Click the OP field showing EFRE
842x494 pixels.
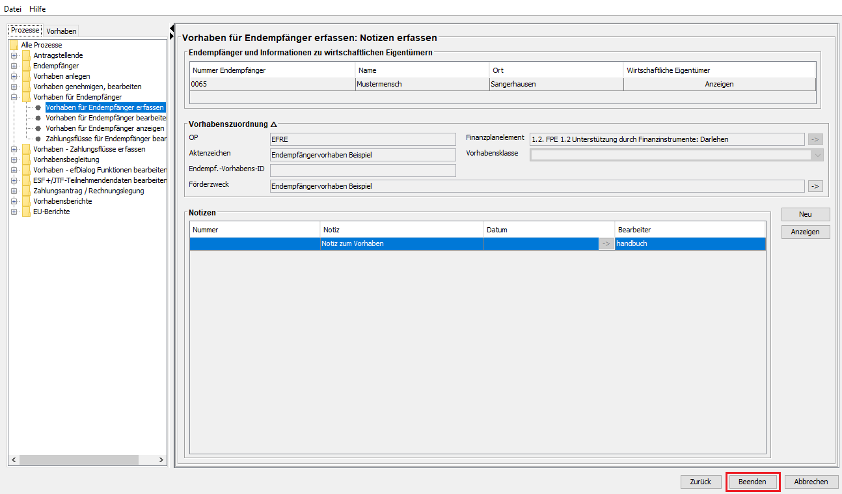coord(362,139)
